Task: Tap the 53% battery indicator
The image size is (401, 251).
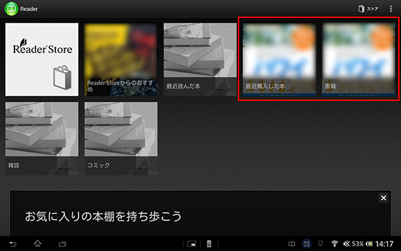Action: pos(362,244)
